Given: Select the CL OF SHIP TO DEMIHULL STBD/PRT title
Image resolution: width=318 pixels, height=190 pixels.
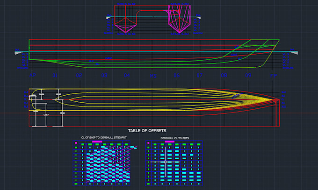Looking at the screenshot, I should [104, 138].
